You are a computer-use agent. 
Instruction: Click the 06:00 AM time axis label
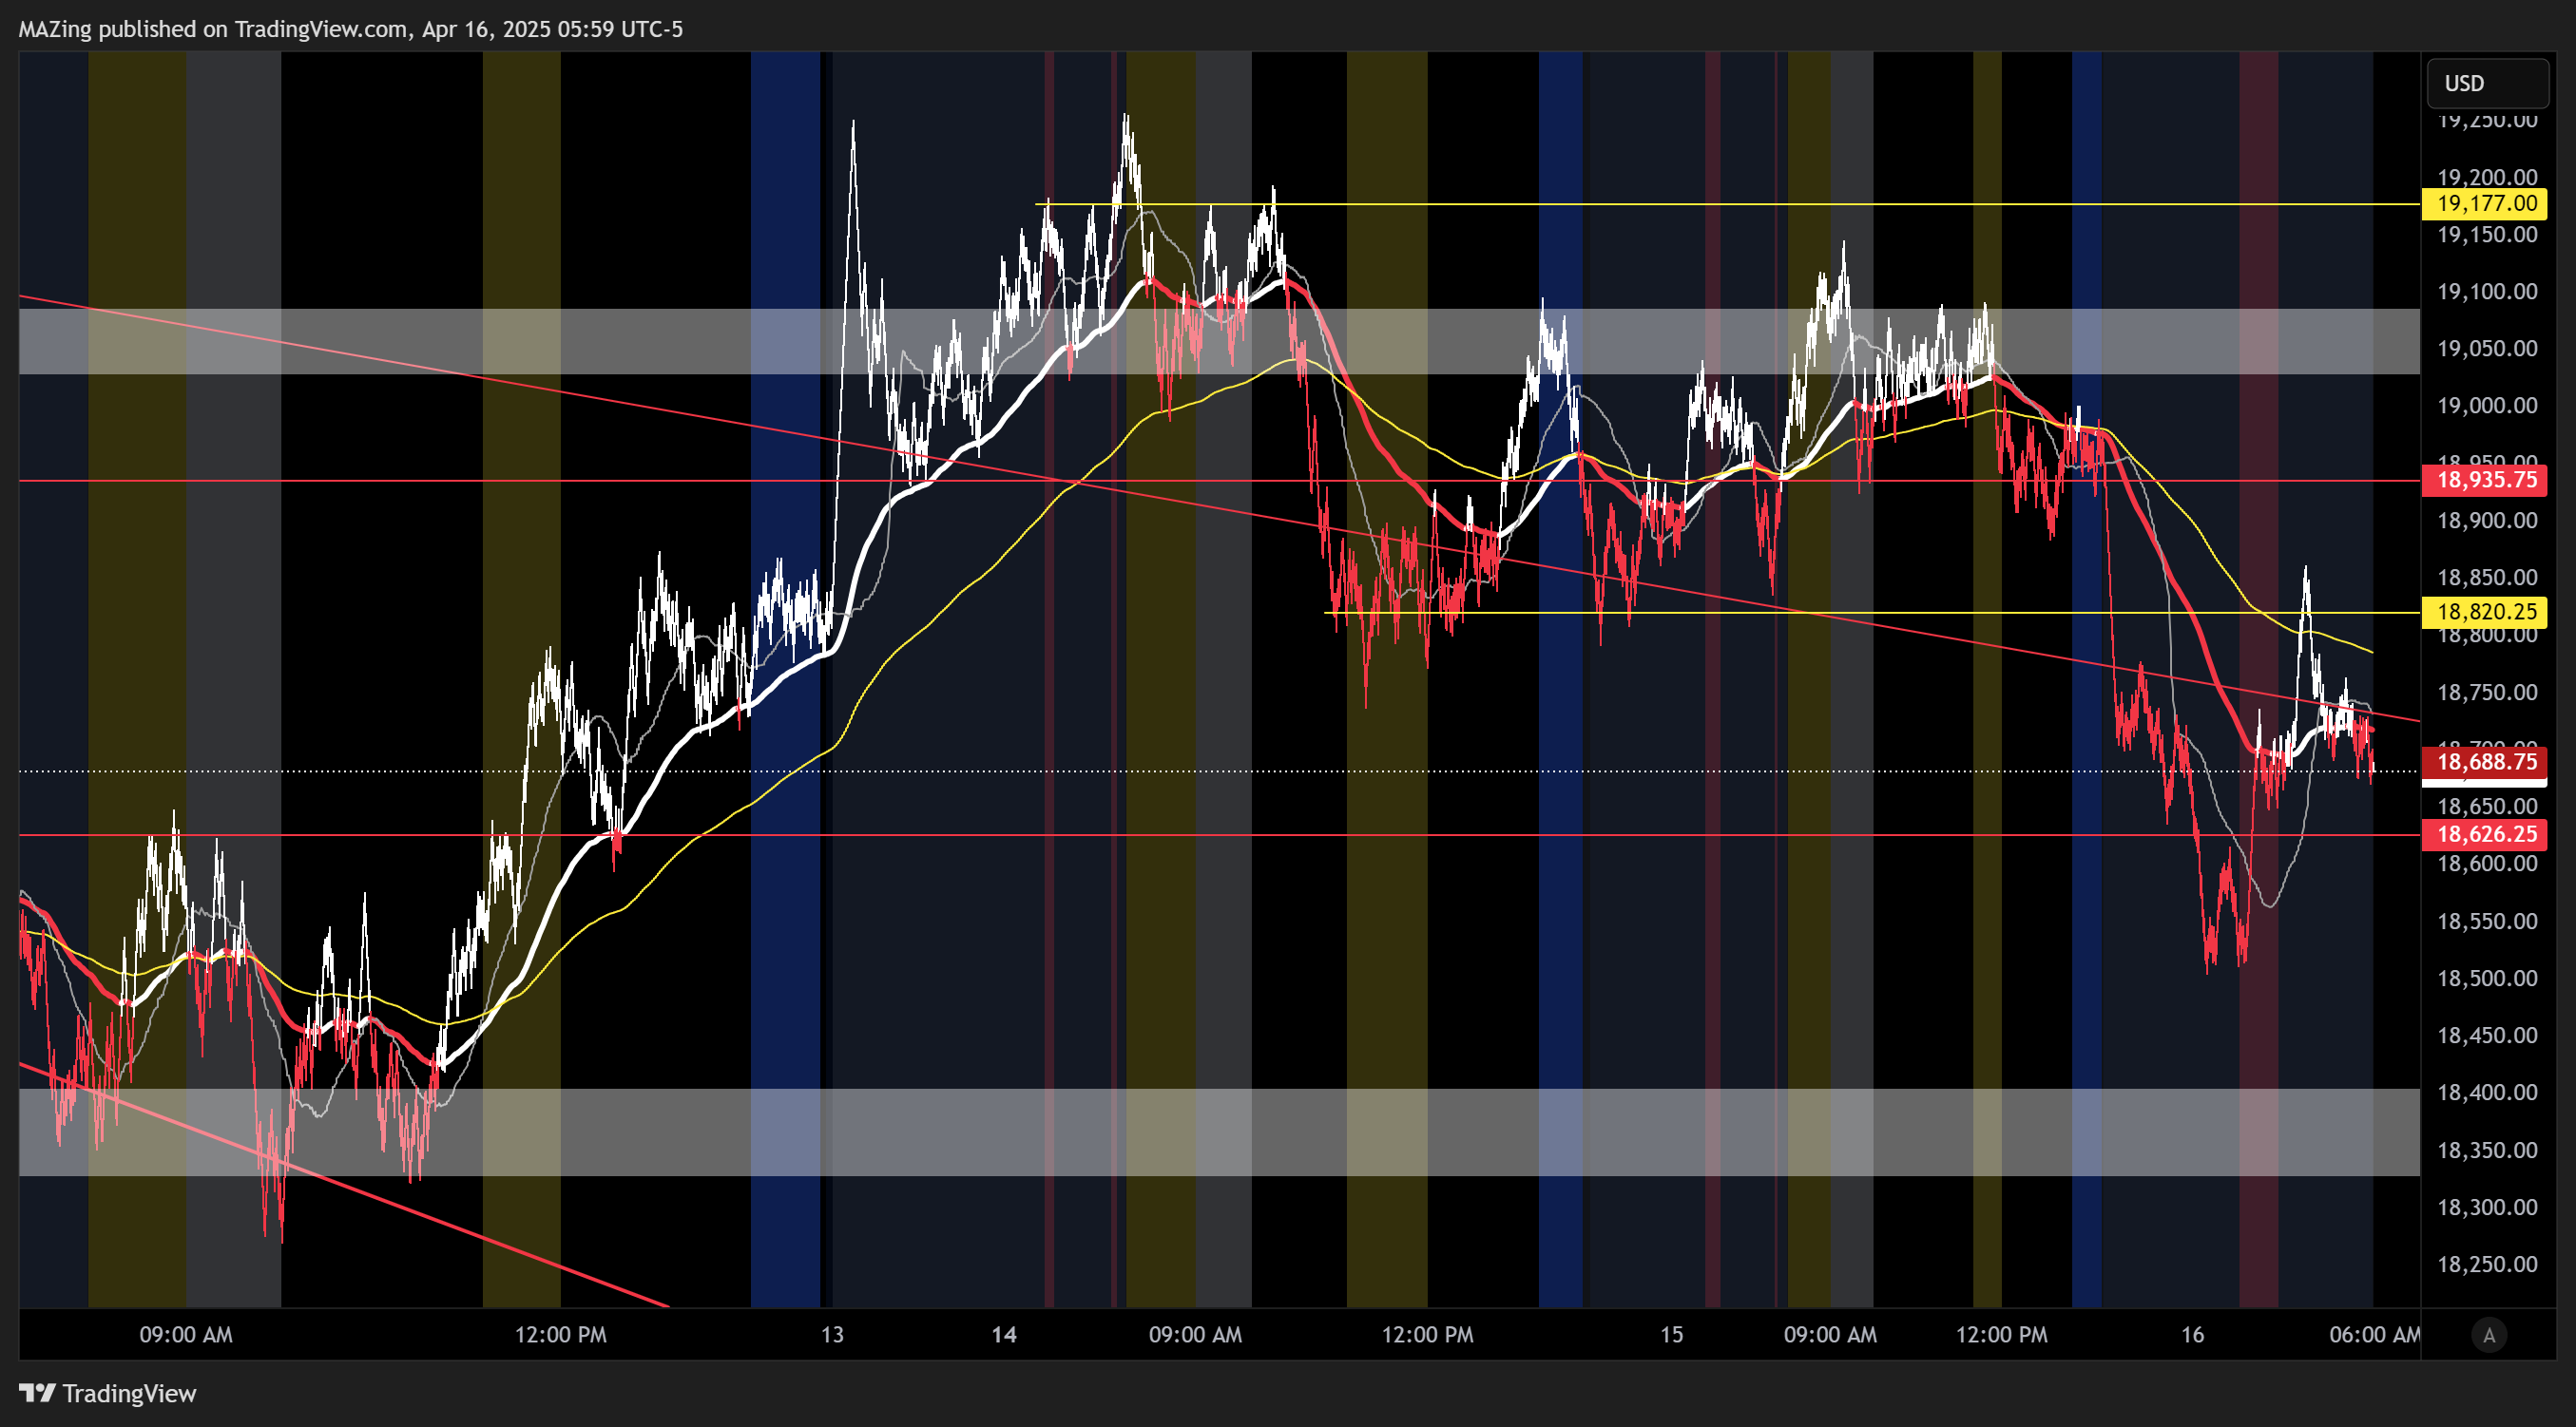pyautogui.click(x=2374, y=1334)
